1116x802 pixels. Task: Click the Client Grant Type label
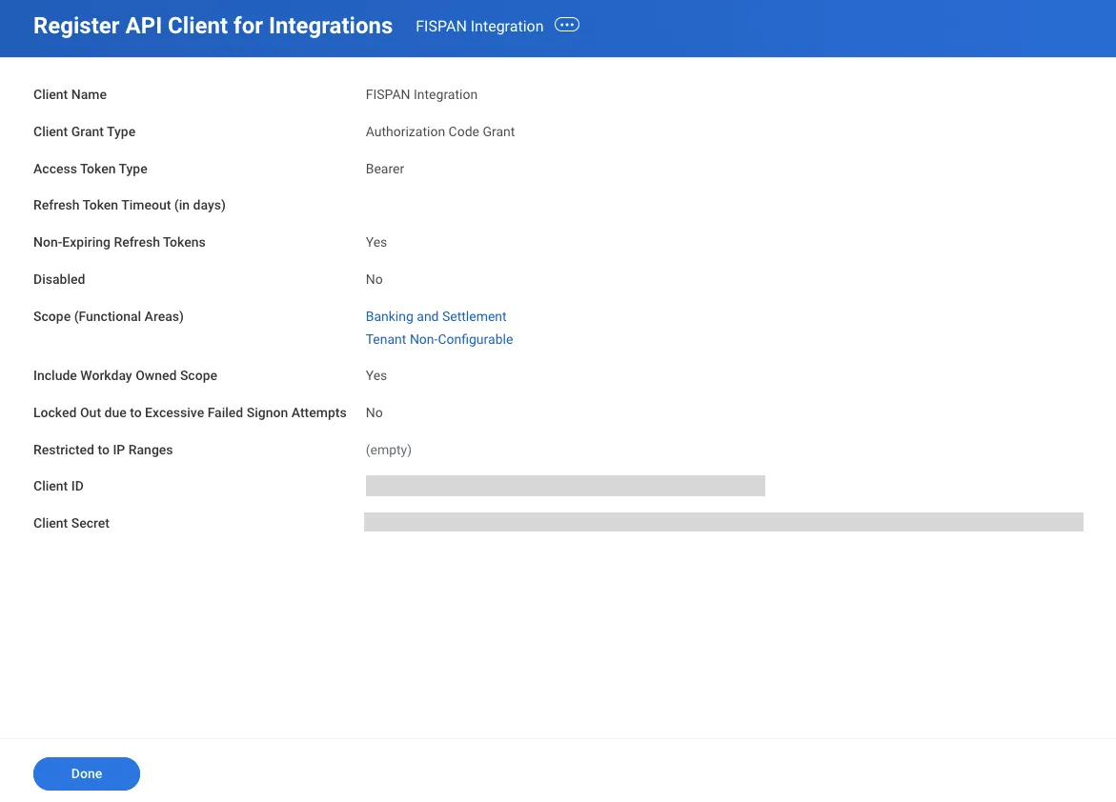(x=84, y=131)
